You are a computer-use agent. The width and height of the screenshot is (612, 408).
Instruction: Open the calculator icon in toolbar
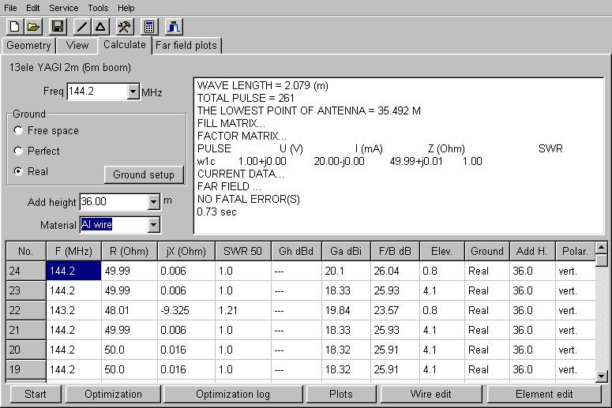149,27
